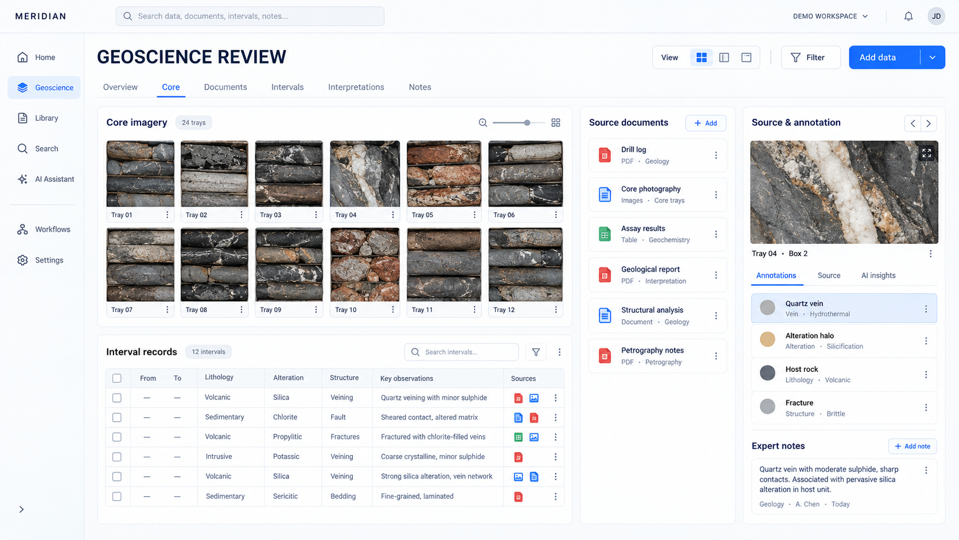The image size is (959, 540).
Task: Switch to single window view icon
Action: click(746, 57)
